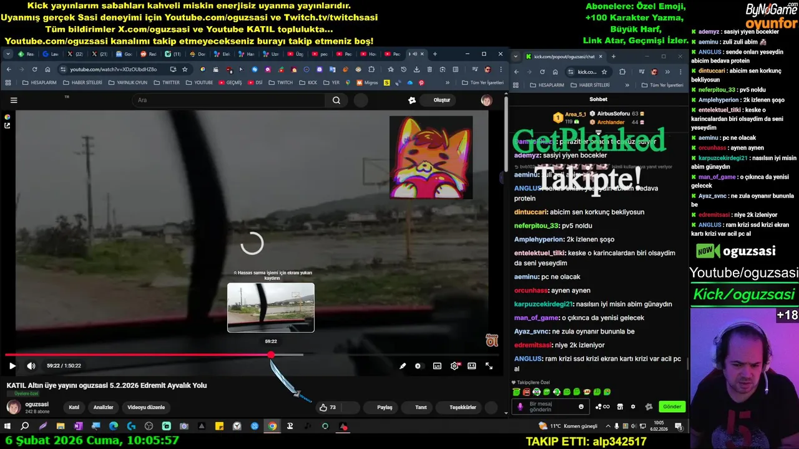This screenshot has height=449, width=799.
Task: Mute the audio-playing active tab
Action: pyautogui.click(x=414, y=54)
